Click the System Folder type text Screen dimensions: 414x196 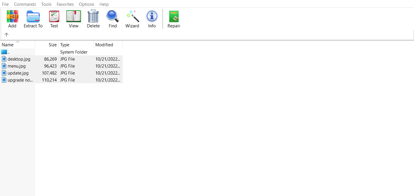[x=74, y=52]
